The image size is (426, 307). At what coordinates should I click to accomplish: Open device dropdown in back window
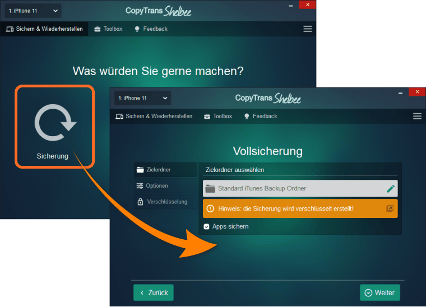pyautogui.click(x=33, y=11)
